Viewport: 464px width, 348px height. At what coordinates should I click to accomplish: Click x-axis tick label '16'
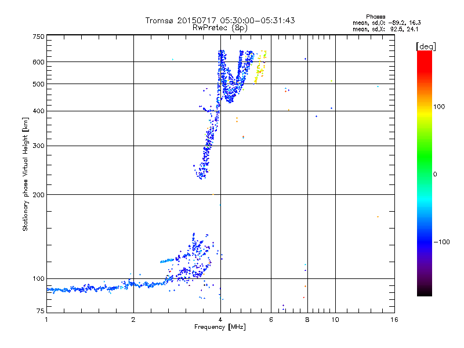coord(394,320)
